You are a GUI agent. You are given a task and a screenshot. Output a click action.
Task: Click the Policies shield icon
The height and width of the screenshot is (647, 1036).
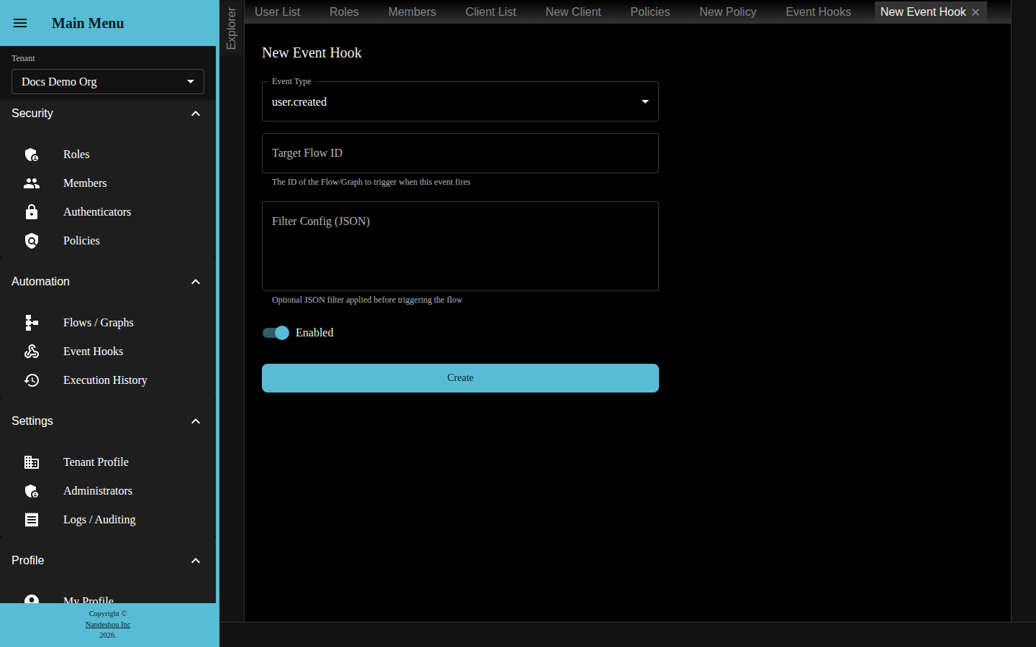pyautogui.click(x=32, y=241)
